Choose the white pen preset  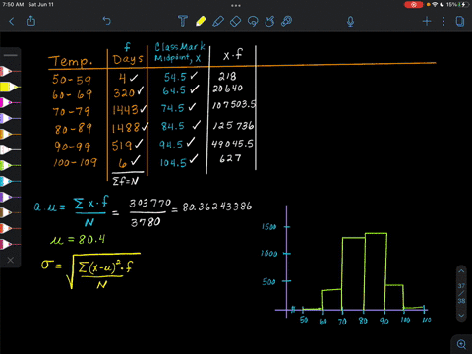(10, 149)
